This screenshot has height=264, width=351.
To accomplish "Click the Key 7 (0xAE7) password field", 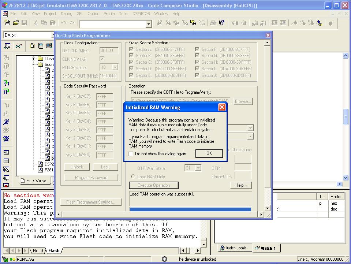I will [105, 97].
